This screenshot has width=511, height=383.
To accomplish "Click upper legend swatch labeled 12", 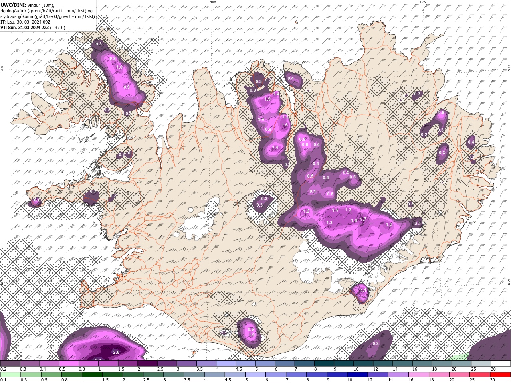I will [x=382, y=363].
